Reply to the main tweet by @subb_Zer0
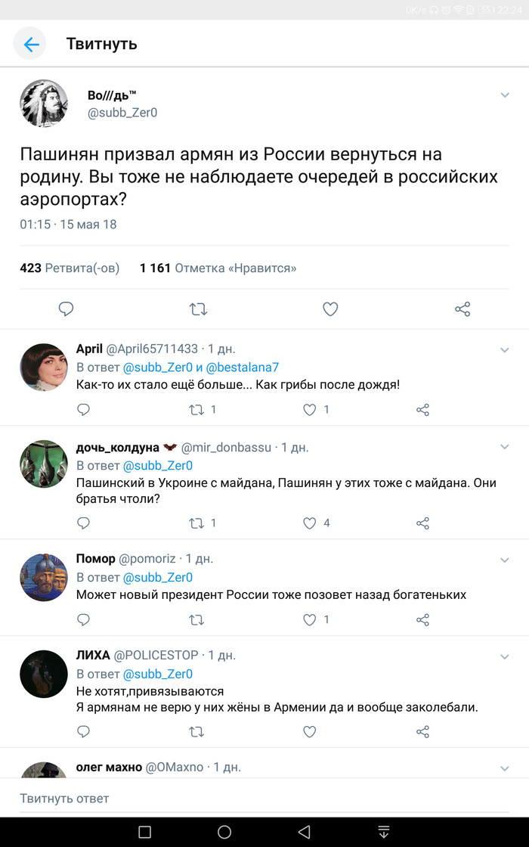The image size is (529, 847). [67, 309]
